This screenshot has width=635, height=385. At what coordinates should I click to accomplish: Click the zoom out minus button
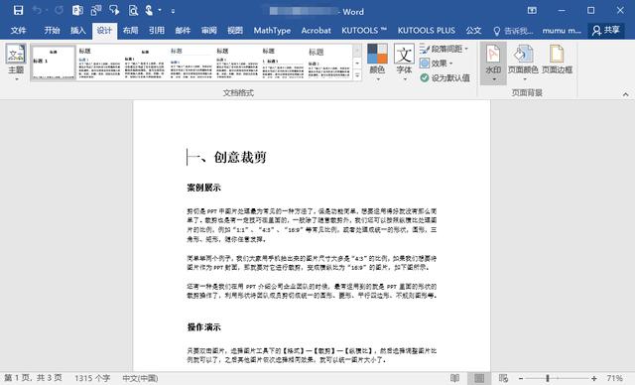(x=521, y=378)
